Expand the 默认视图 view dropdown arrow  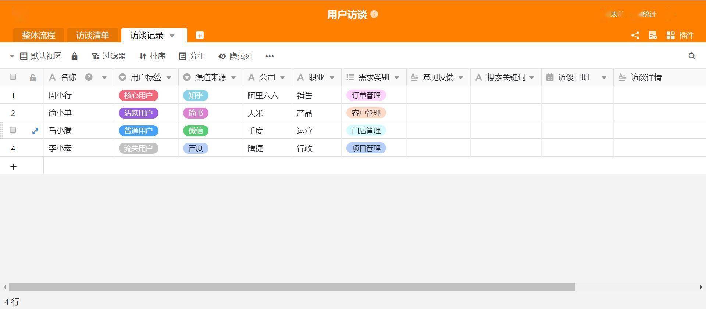coord(12,56)
